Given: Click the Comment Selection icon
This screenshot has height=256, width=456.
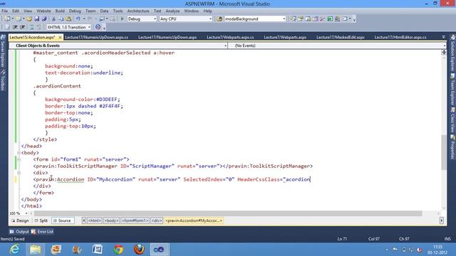Looking at the screenshot, I should click(x=31, y=27).
